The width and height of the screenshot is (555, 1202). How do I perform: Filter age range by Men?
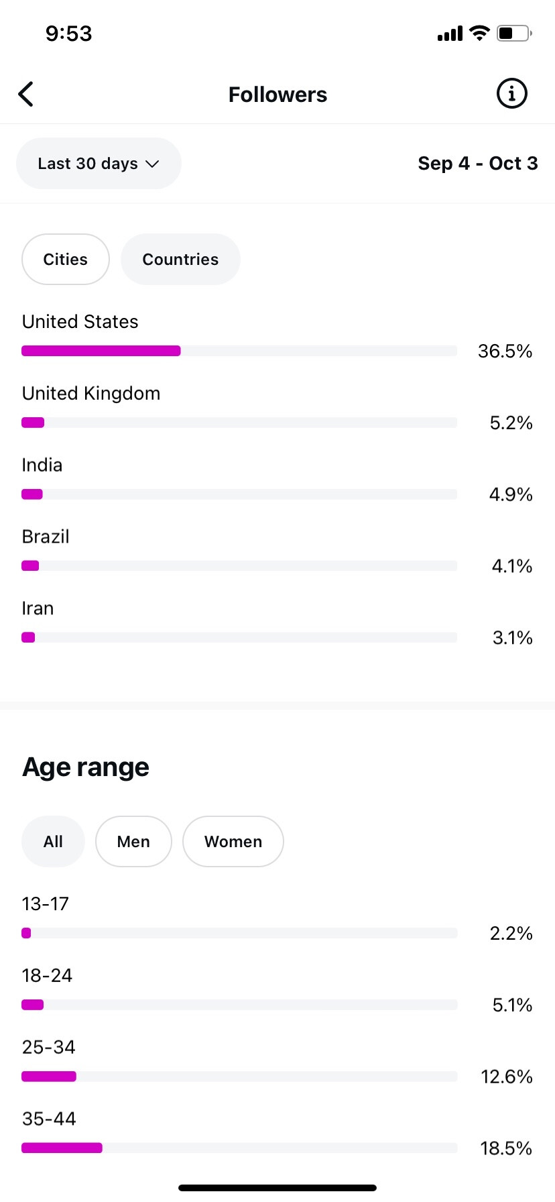133,842
